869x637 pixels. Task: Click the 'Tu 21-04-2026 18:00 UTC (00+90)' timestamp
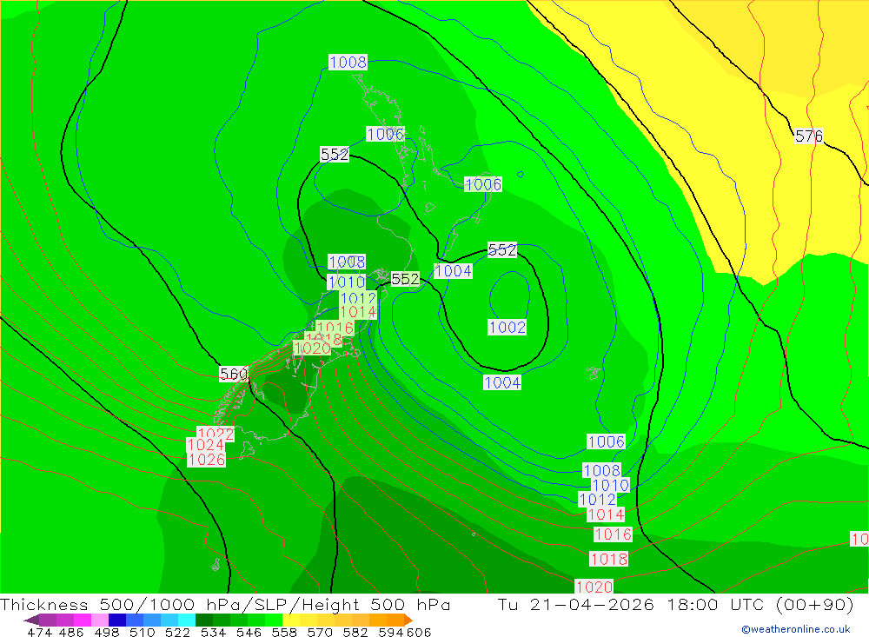pos(675,604)
